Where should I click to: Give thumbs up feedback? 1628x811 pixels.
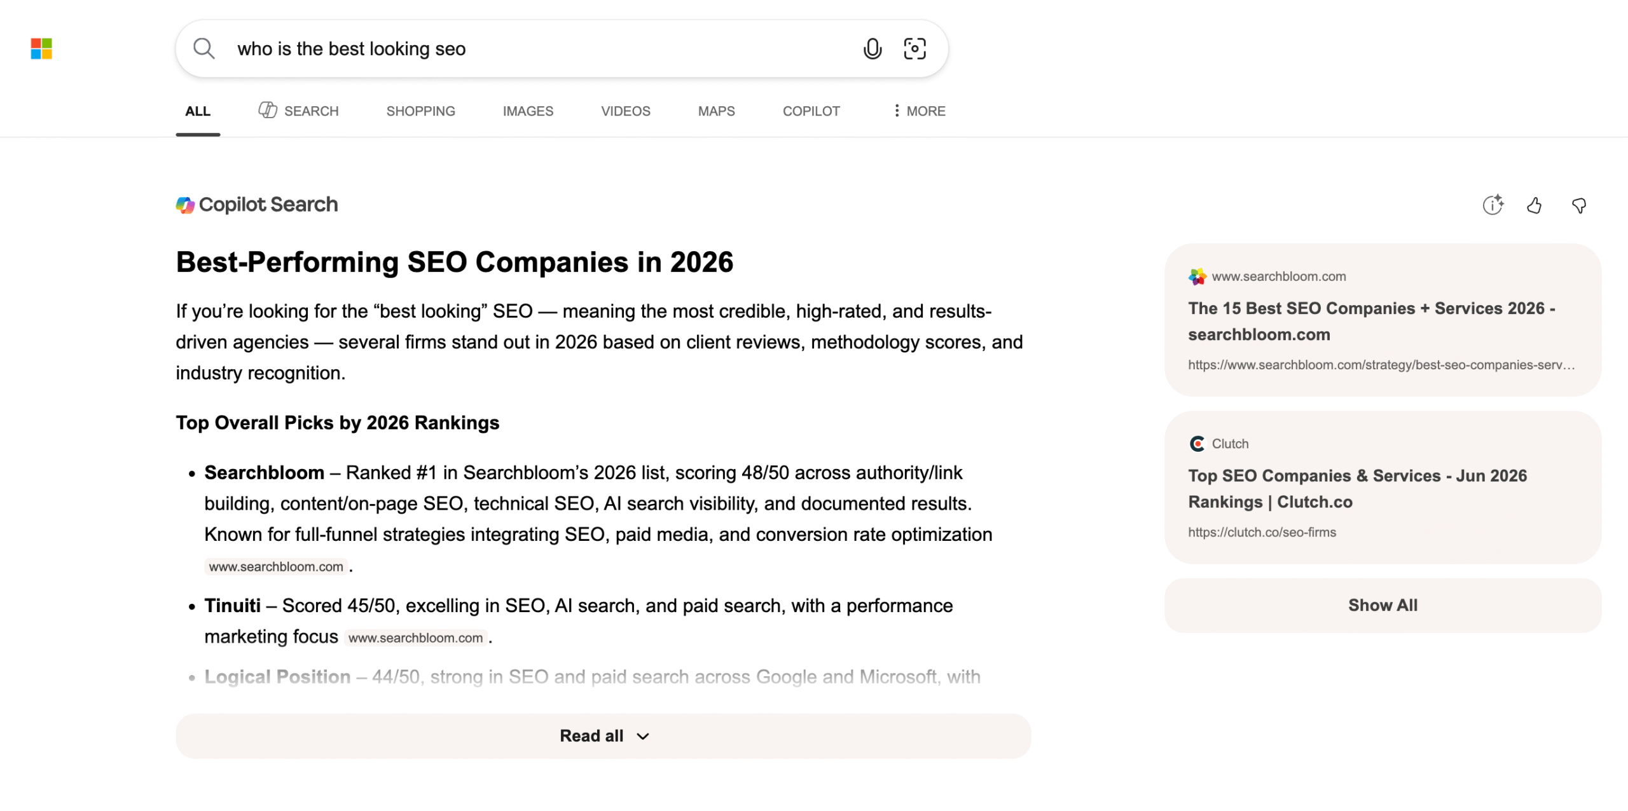pyautogui.click(x=1535, y=205)
